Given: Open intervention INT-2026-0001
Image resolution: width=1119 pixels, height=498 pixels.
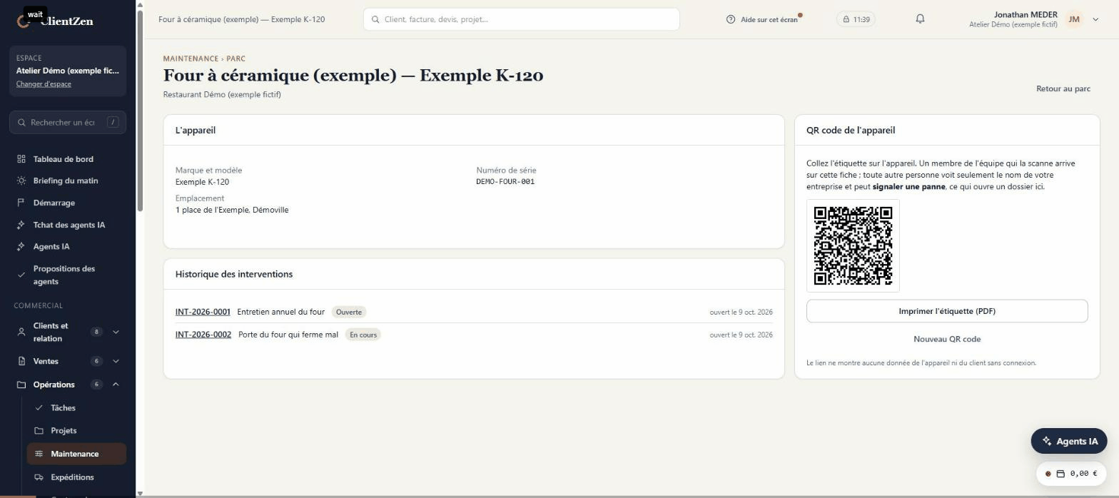Looking at the screenshot, I should 203,312.
